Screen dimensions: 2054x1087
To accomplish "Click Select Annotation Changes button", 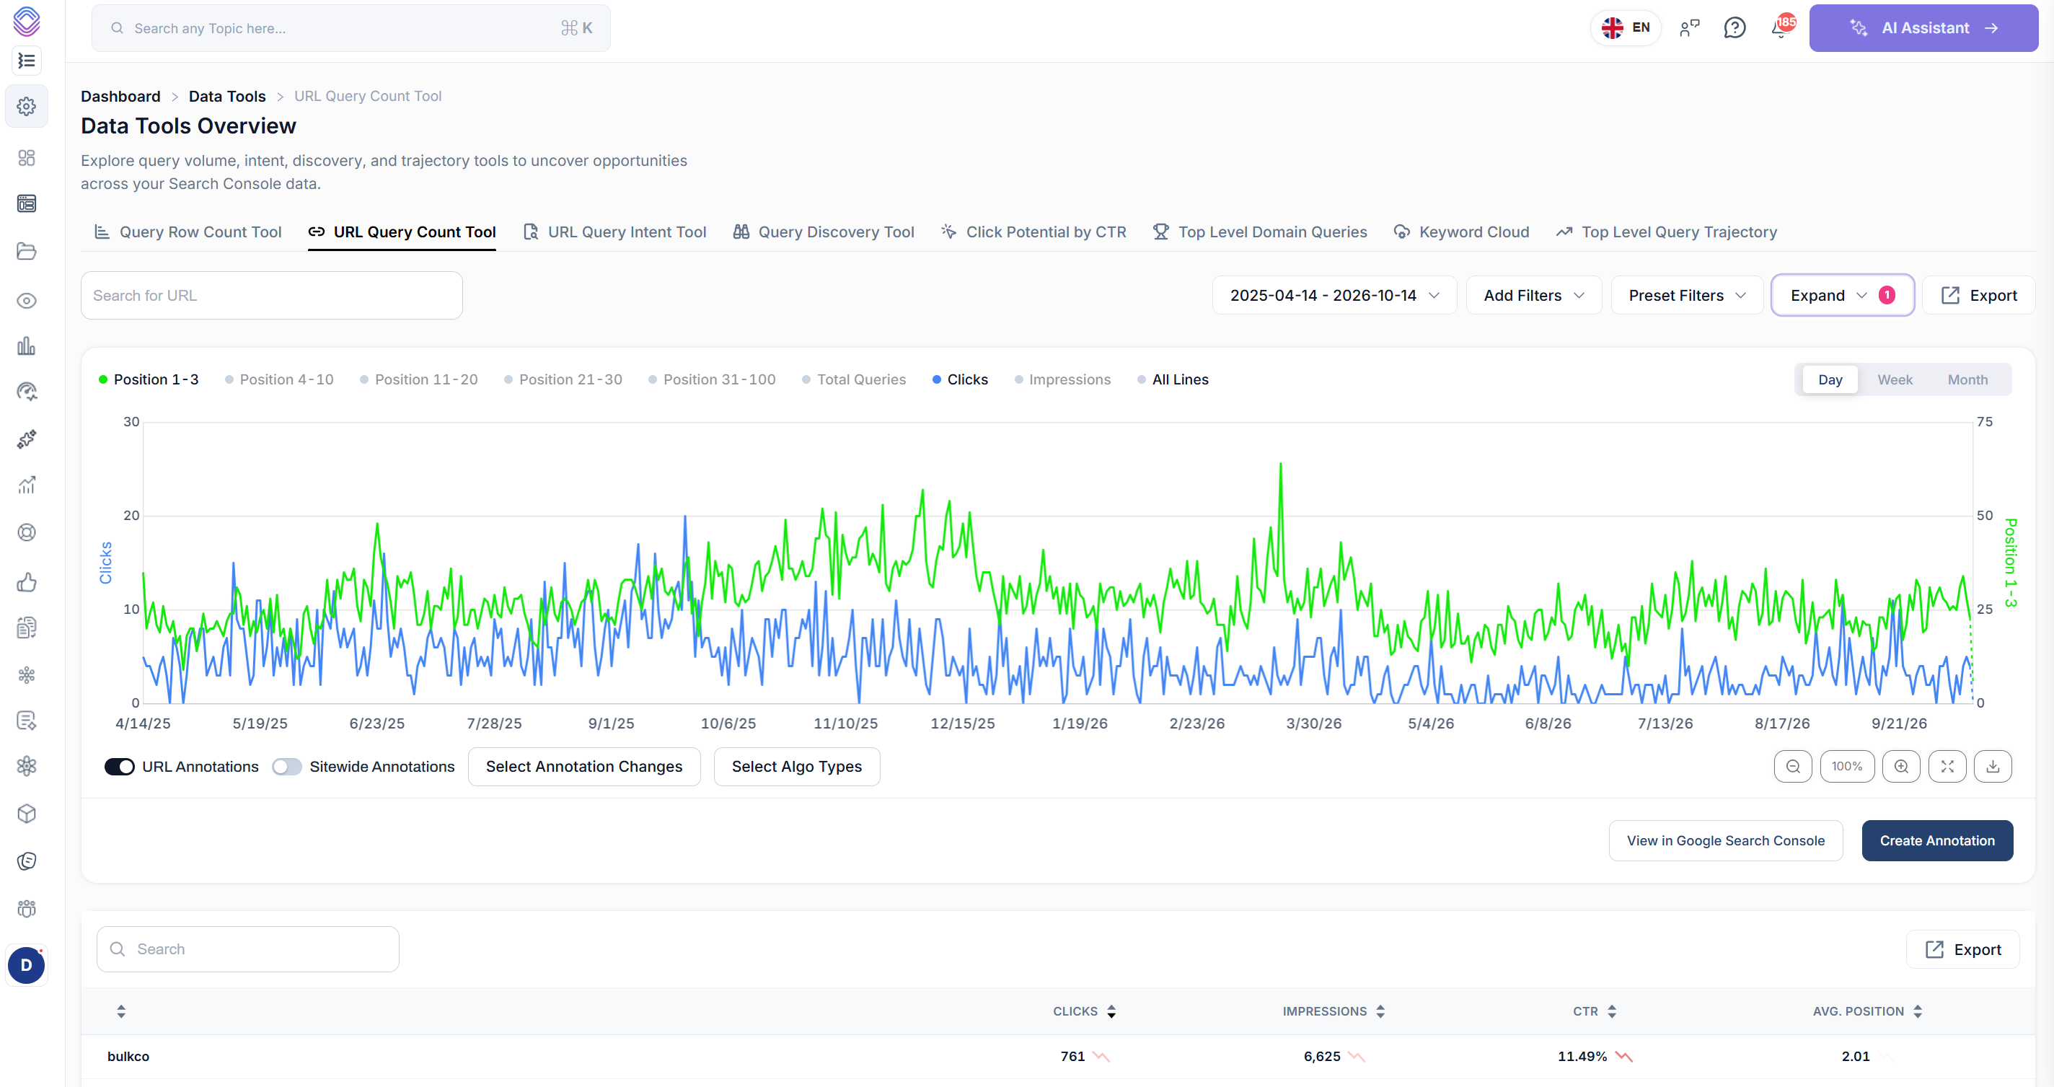I will [x=583, y=767].
